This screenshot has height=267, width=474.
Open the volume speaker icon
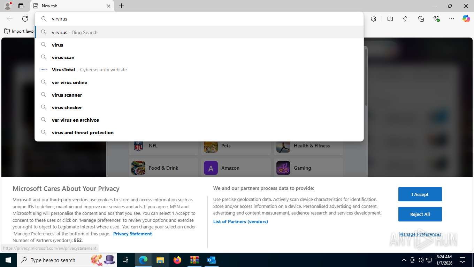point(421,260)
